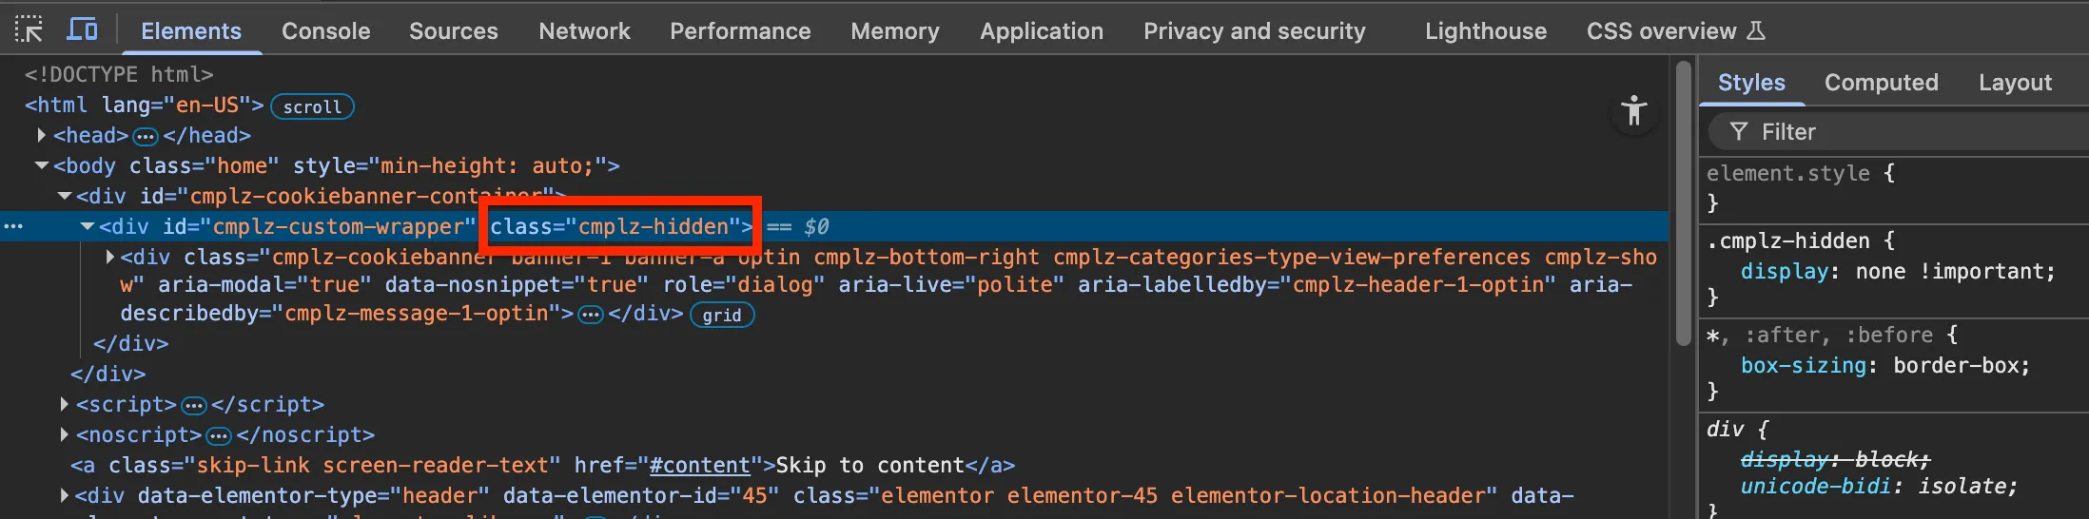This screenshot has height=519, width=2089.
Task: Click the ellipsis badge inside head element
Action: (x=145, y=137)
